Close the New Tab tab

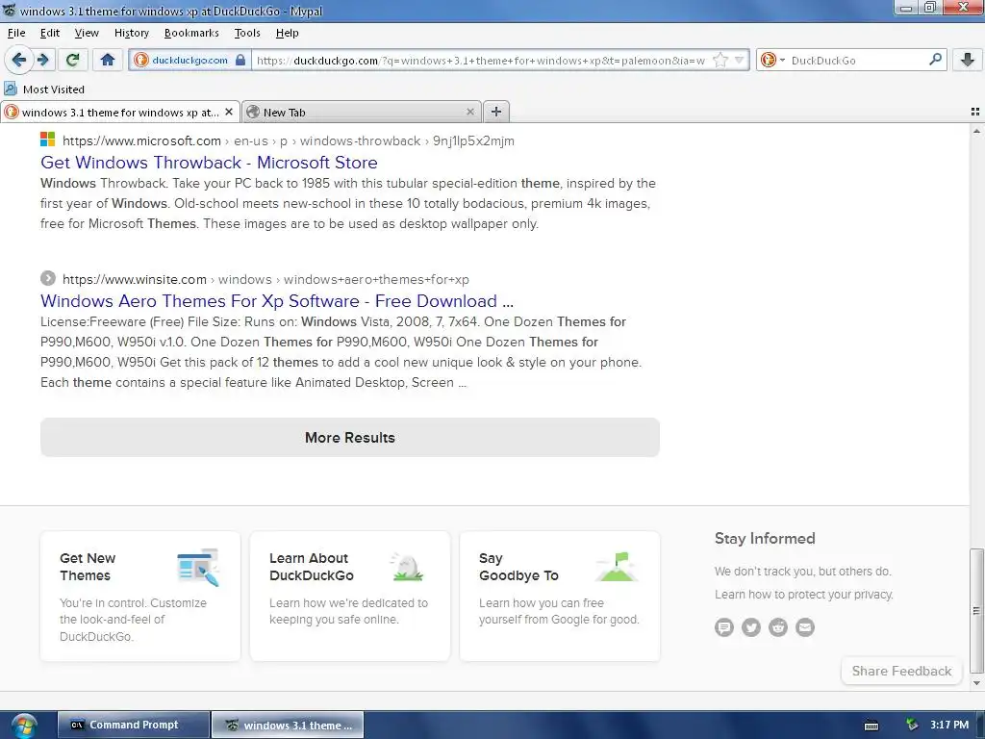(469, 112)
